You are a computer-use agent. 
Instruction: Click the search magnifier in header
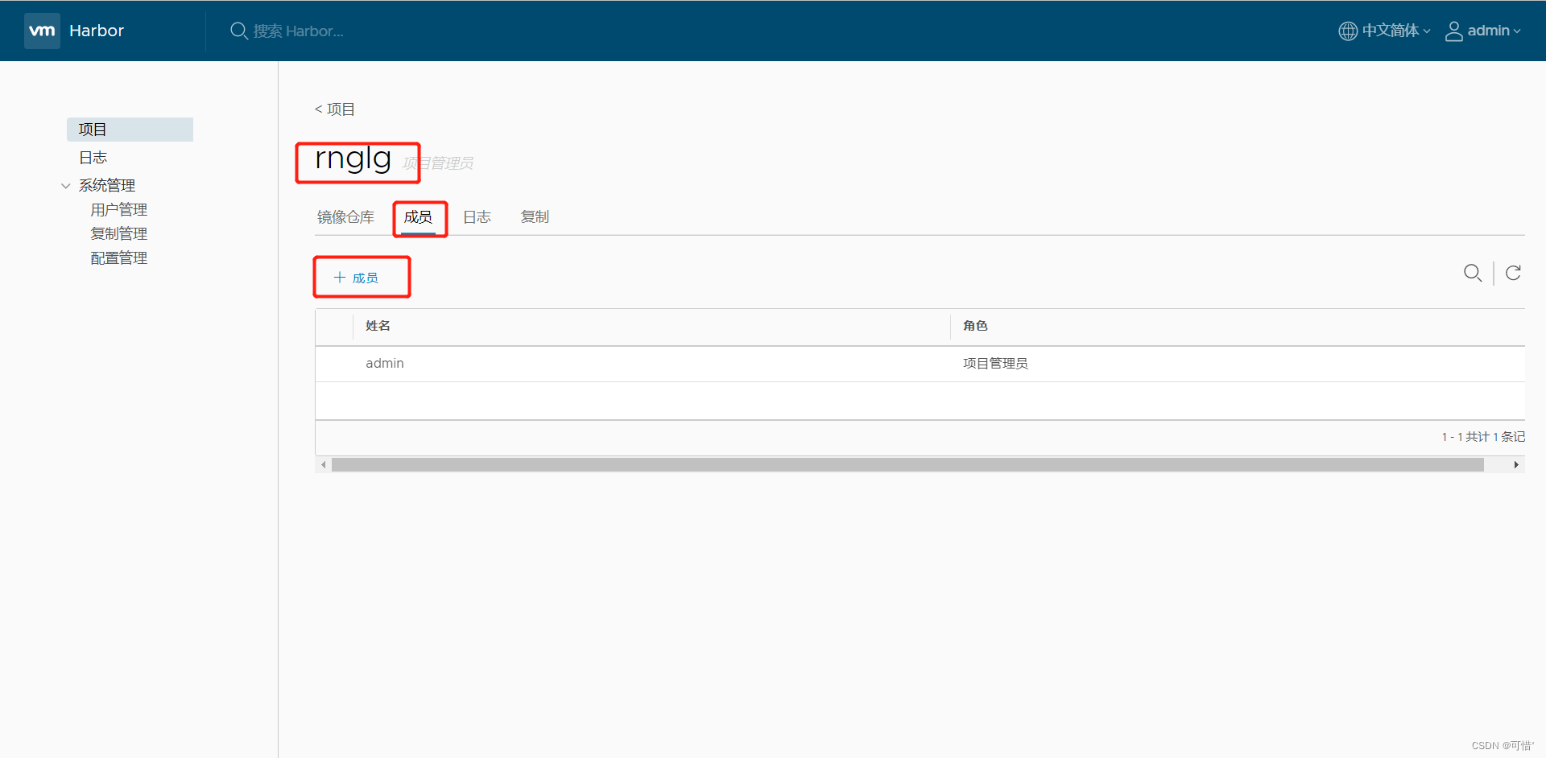[x=238, y=31]
